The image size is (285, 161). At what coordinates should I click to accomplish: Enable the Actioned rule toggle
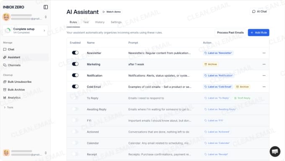tap(75, 131)
